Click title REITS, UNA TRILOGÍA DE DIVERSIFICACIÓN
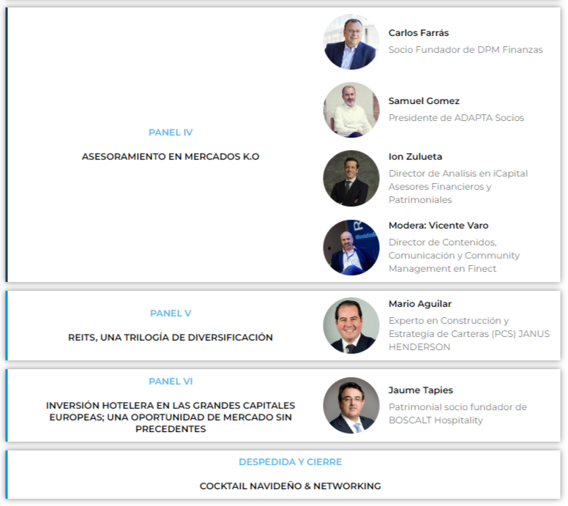This screenshot has height=506, width=568. coord(171,338)
